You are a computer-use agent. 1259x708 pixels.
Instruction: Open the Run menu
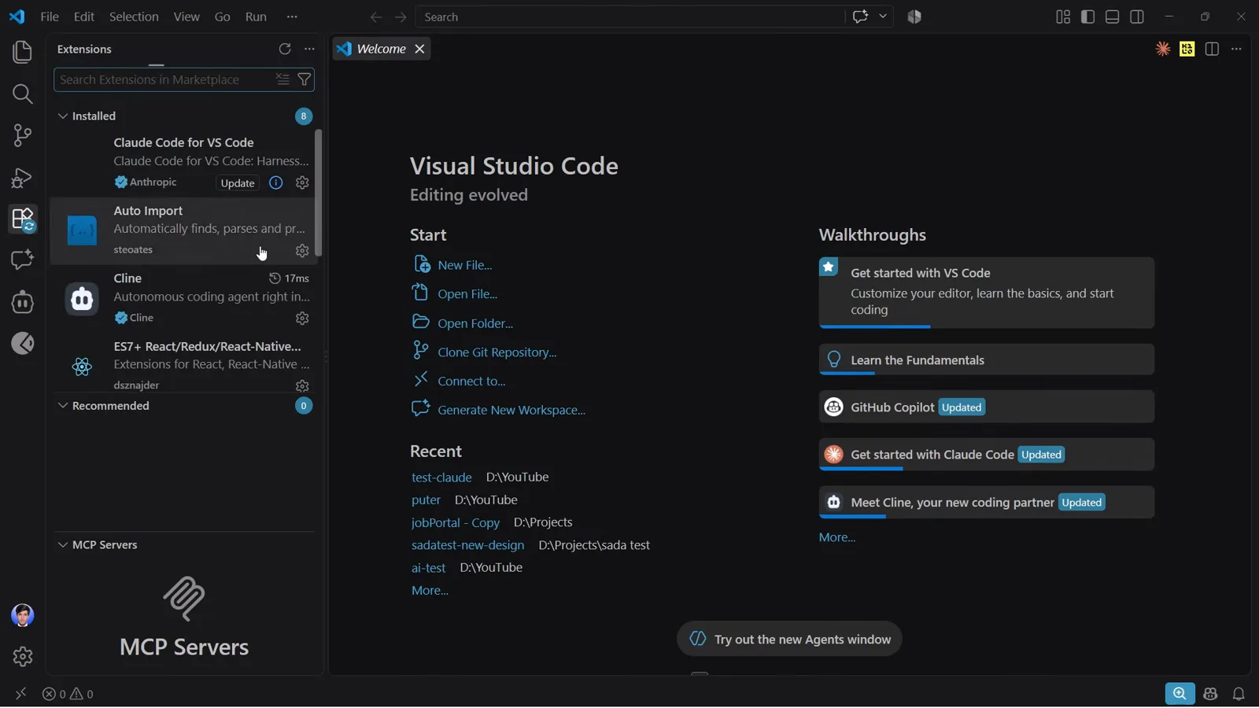point(256,17)
